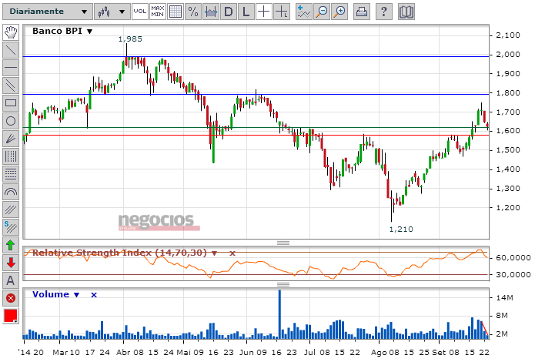Select the circle drawing tool
The width and height of the screenshot is (535, 362).
click(x=11, y=121)
